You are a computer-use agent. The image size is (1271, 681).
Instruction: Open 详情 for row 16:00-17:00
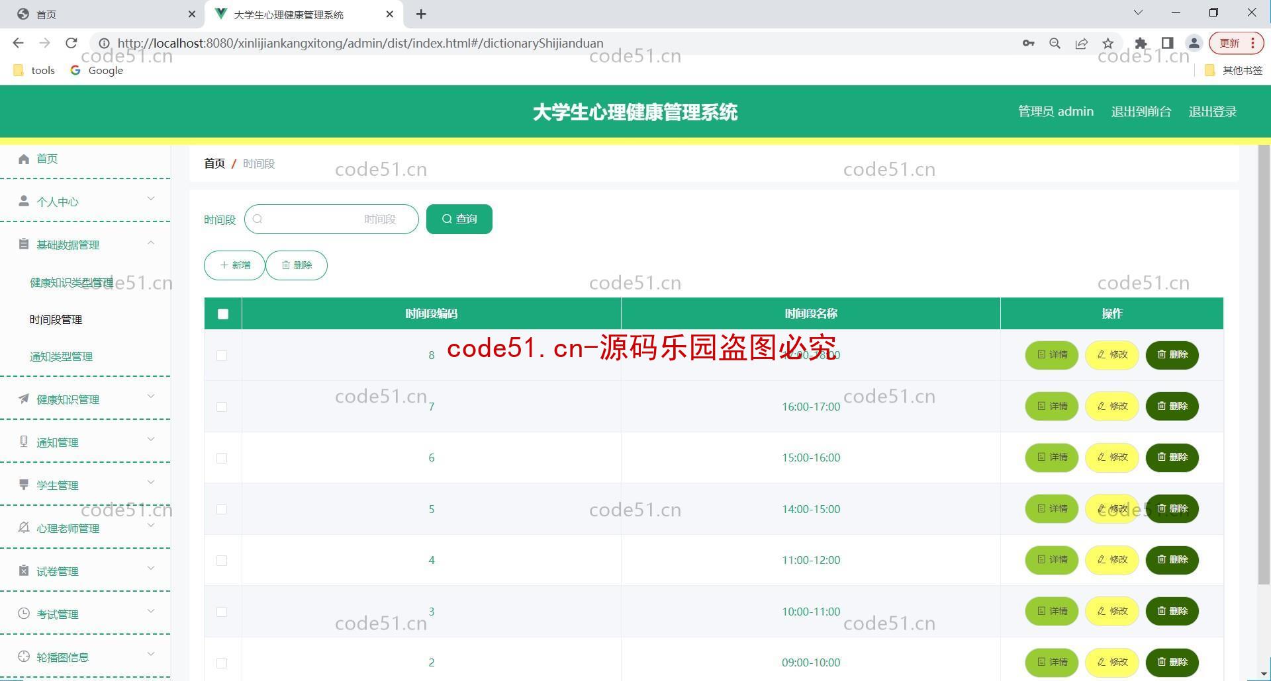[1052, 407]
